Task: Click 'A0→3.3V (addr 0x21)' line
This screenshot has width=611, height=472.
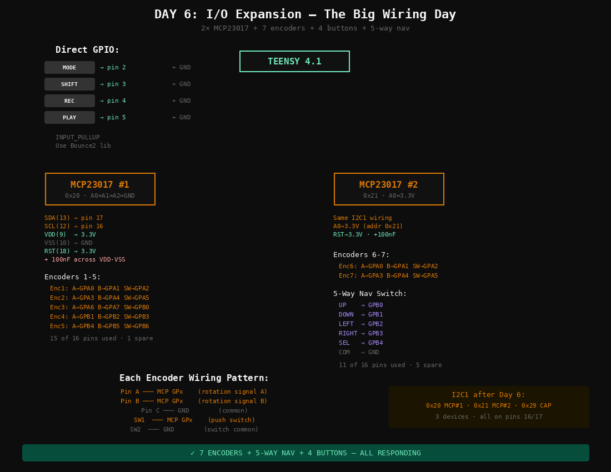Action: tap(368, 226)
